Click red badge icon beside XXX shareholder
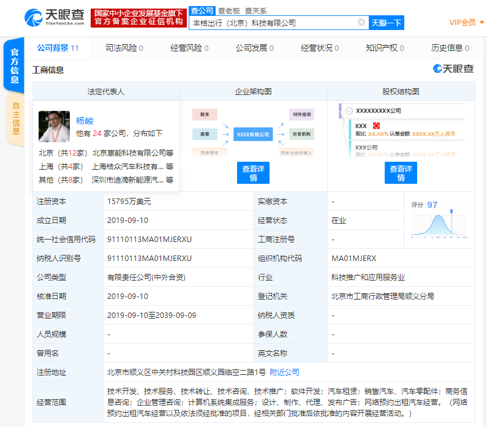The width and height of the screenshot is (487, 427). pyautogui.click(x=377, y=126)
